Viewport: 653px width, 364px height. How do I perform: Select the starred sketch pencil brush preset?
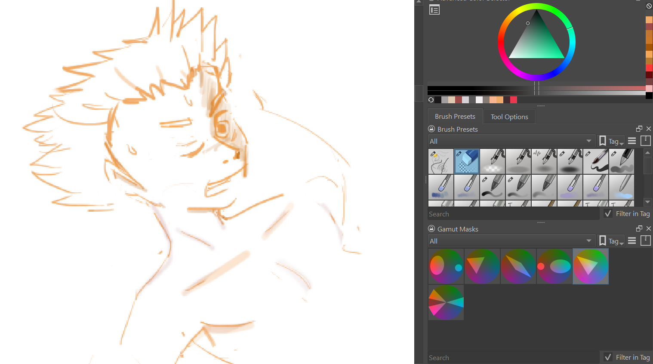[x=441, y=161]
